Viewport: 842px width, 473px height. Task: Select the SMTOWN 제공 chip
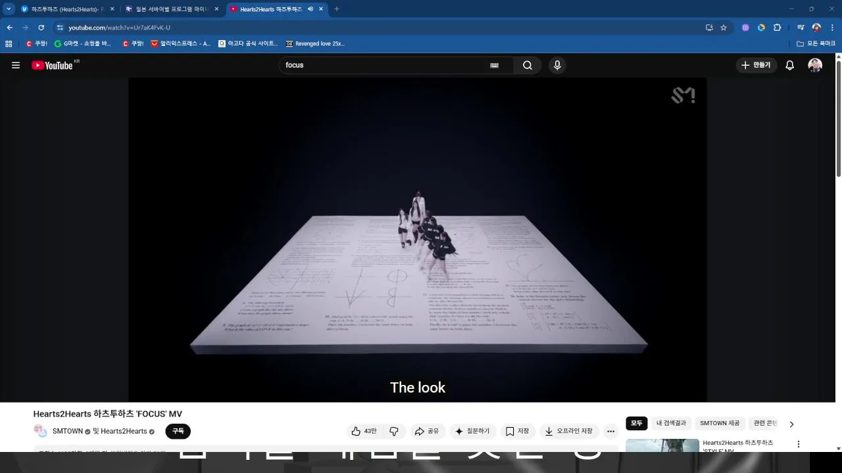pyautogui.click(x=720, y=423)
